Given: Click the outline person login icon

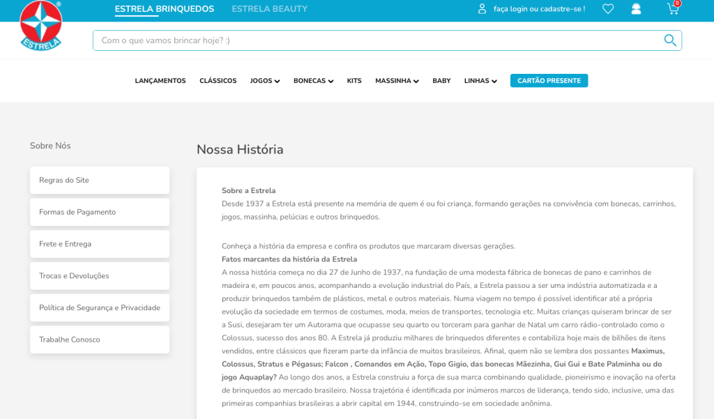Looking at the screenshot, I should pos(483,8).
